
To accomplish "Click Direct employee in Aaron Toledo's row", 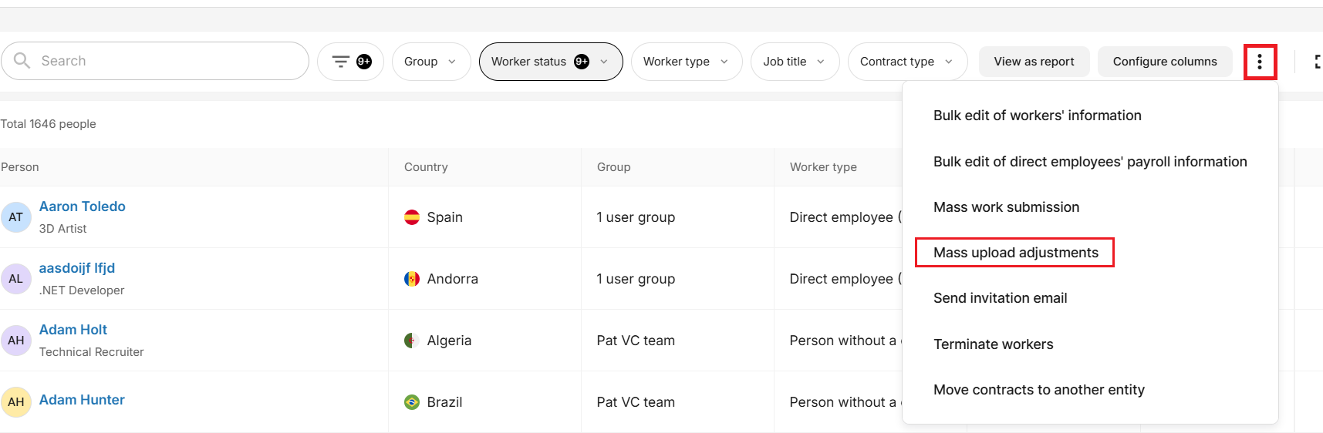I will pos(845,217).
